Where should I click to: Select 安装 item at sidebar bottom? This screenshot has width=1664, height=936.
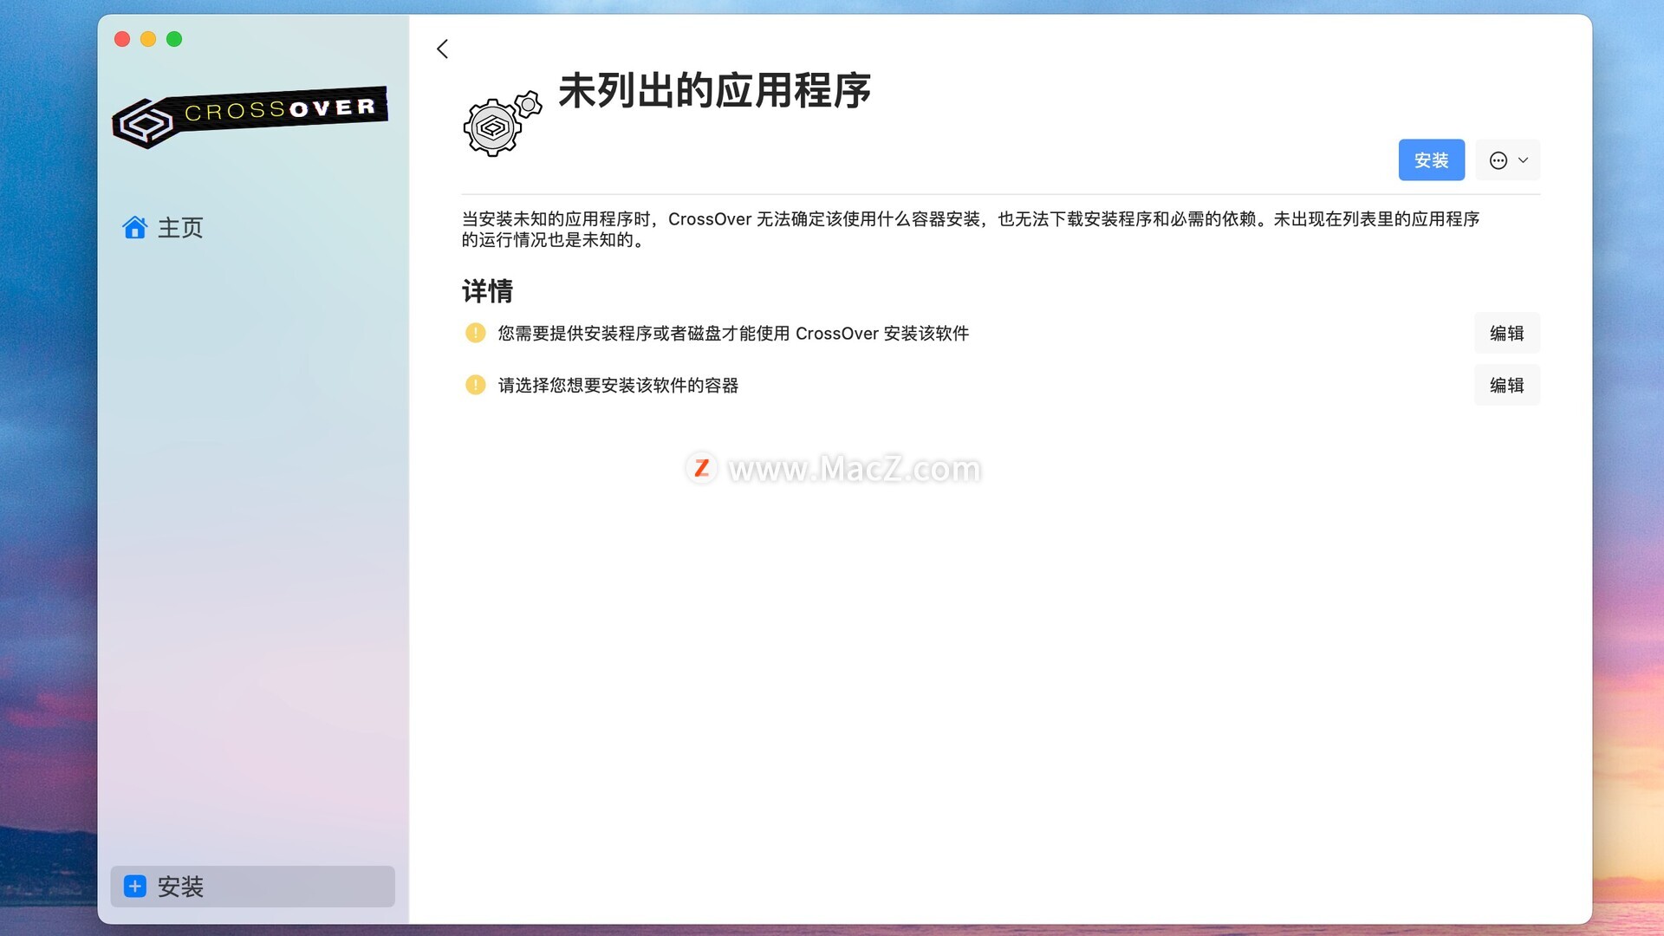point(252,886)
